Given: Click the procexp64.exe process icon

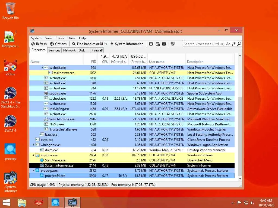Looking at the screenshot, I should [42, 175].
